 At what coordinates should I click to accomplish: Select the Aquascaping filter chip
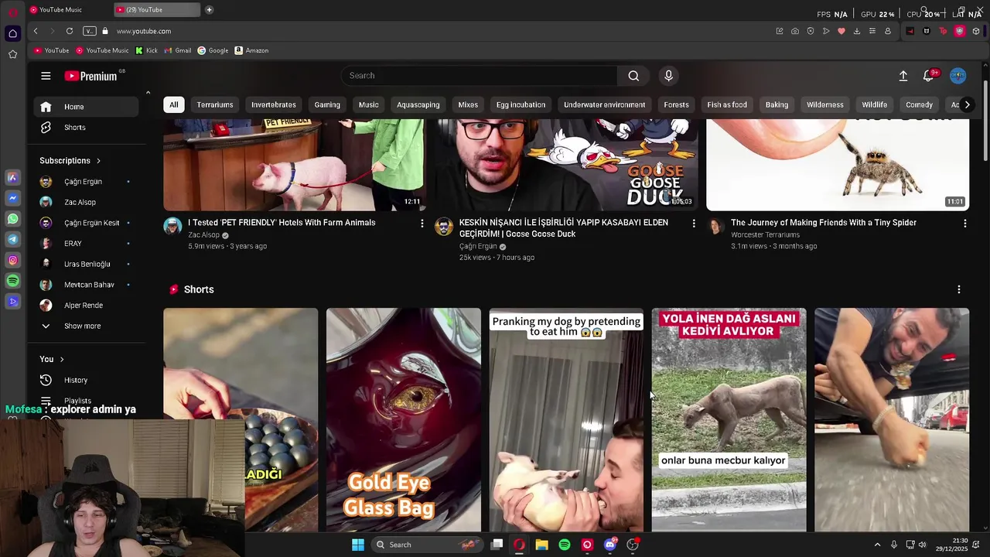[x=418, y=104]
